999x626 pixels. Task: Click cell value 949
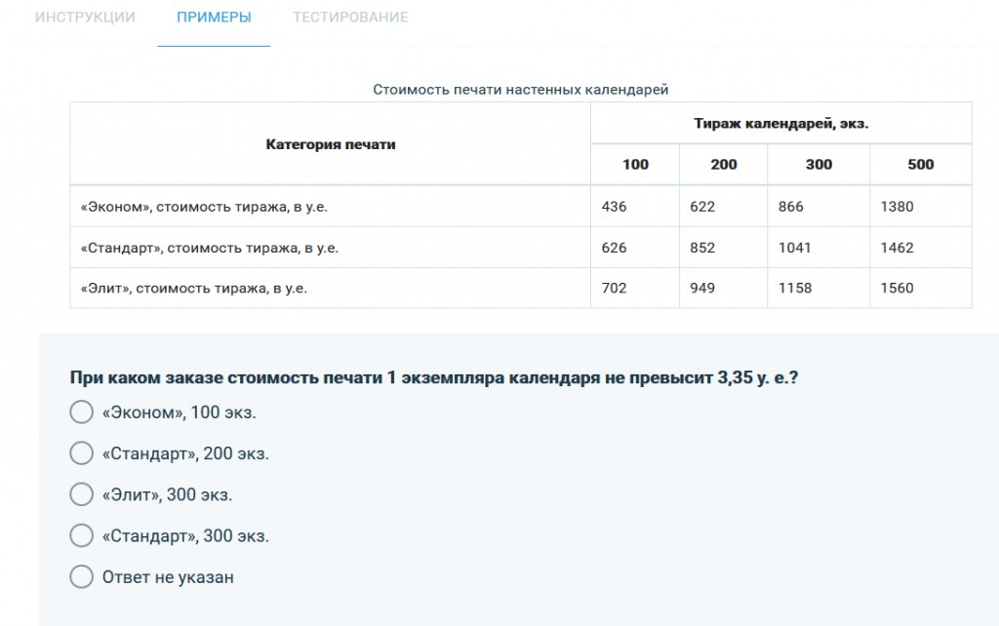tap(702, 288)
